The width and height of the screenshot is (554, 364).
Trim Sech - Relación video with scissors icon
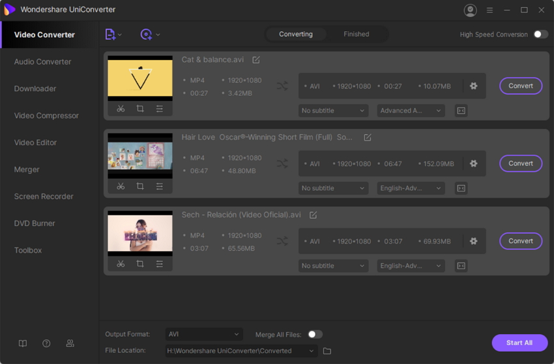tap(121, 264)
